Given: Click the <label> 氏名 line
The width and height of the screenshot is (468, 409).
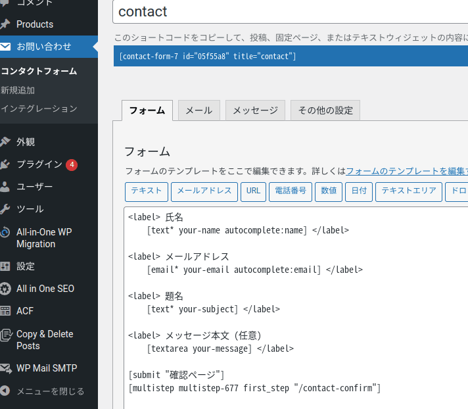Looking at the screenshot, I should [x=156, y=217].
